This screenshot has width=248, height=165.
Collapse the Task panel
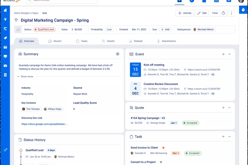tap(229, 137)
